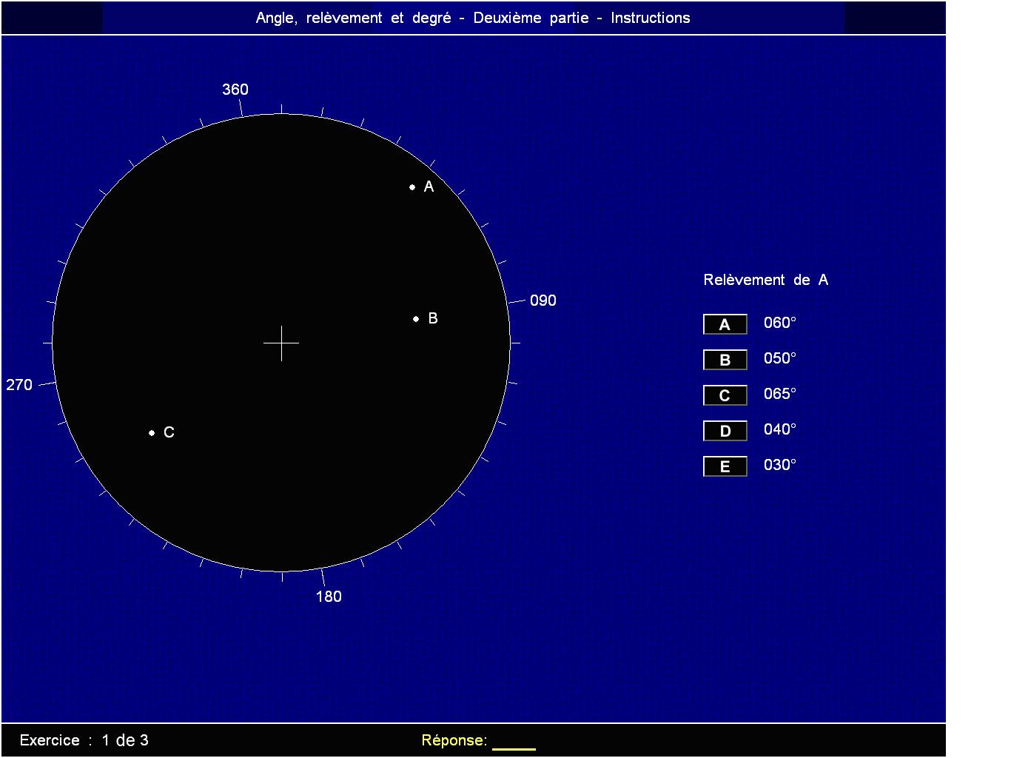Click the 270 bearing label
The image size is (1011, 758).
(19, 385)
